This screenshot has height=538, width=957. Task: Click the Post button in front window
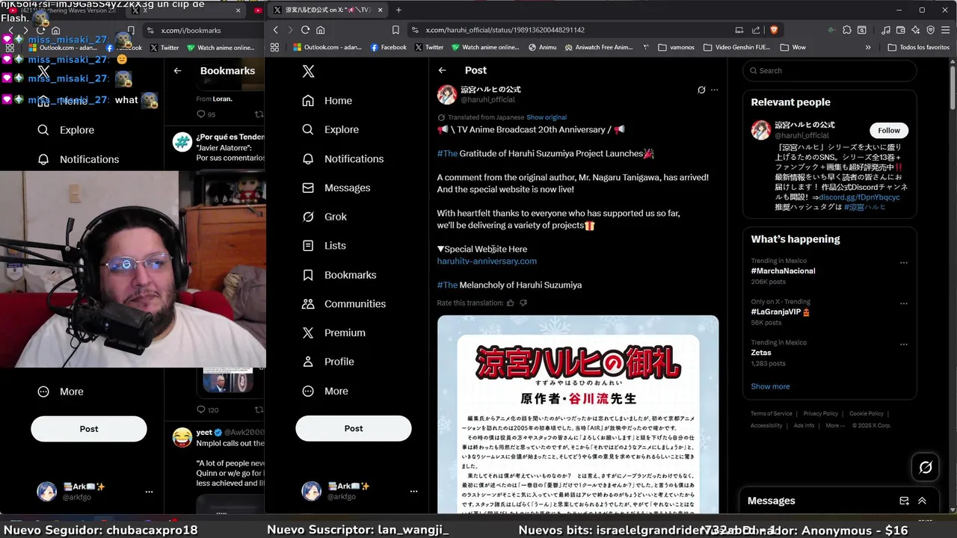coord(354,428)
